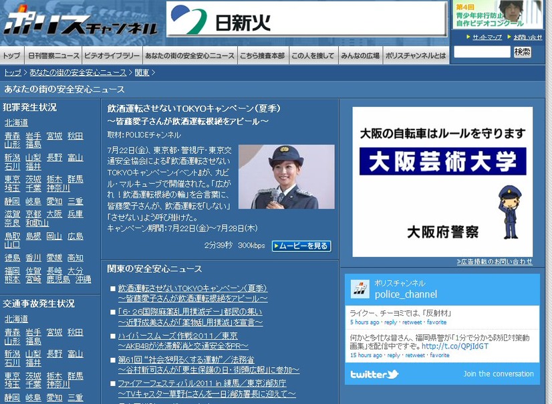Open the 広告掲載のお問い合わせ link
The image size is (552, 404).
pos(495,262)
